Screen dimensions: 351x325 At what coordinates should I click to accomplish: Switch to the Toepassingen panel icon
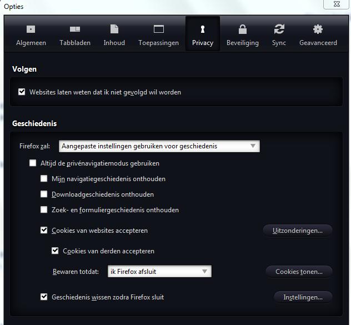click(x=159, y=29)
